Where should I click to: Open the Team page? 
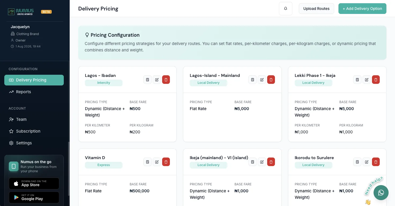34,119
